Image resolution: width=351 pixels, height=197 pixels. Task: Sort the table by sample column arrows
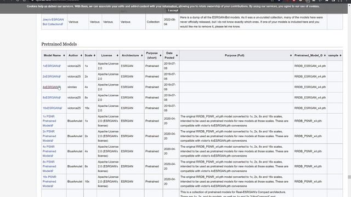tap(340, 55)
